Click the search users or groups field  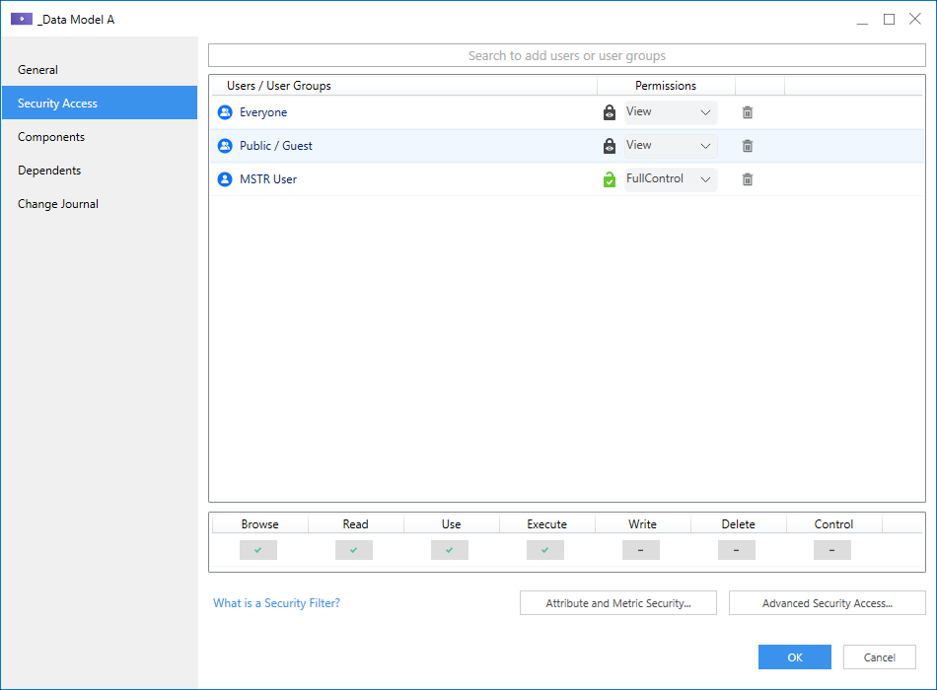click(x=566, y=56)
